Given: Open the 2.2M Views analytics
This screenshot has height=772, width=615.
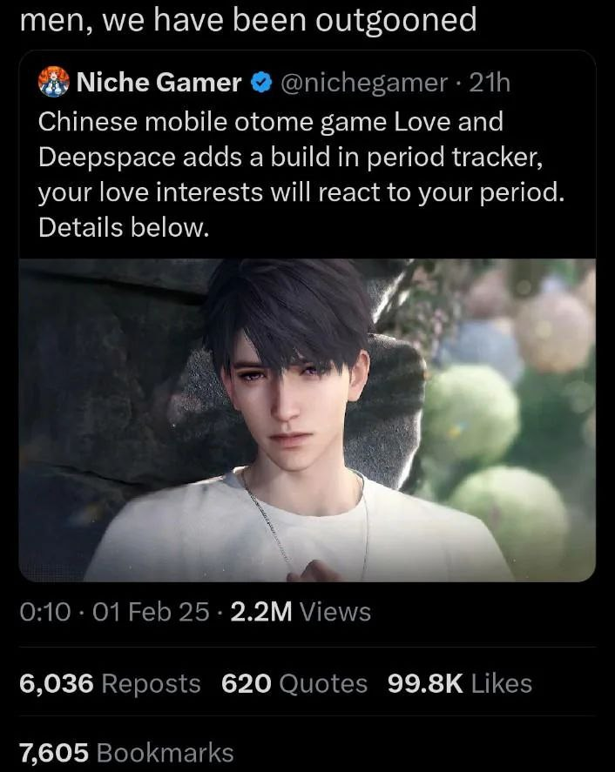Looking at the screenshot, I should coord(301,612).
